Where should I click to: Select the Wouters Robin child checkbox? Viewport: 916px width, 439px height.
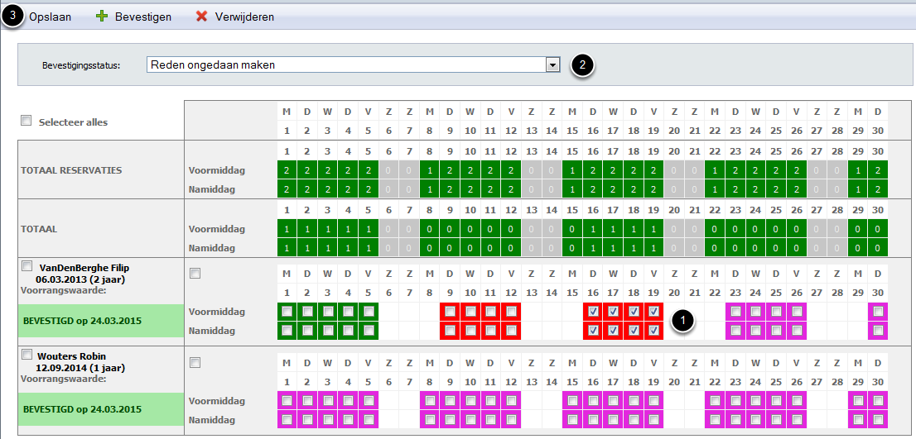tap(27, 355)
